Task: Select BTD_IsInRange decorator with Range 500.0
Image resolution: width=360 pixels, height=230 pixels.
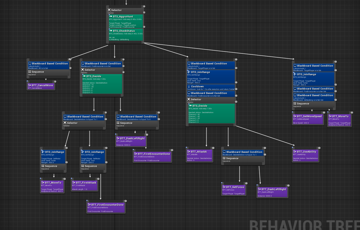Action: pos(93,157)
